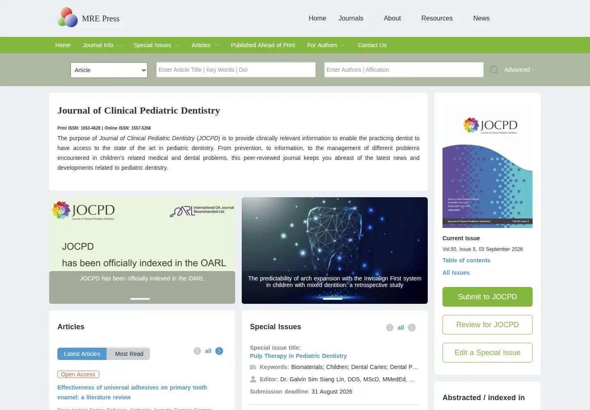Focus the Authors affiliation search field
This screenshot has width=590, height=410.
(404, 70)
